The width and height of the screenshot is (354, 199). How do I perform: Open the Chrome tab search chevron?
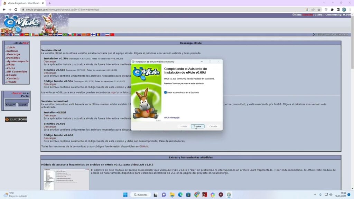(x=324, y=3)
